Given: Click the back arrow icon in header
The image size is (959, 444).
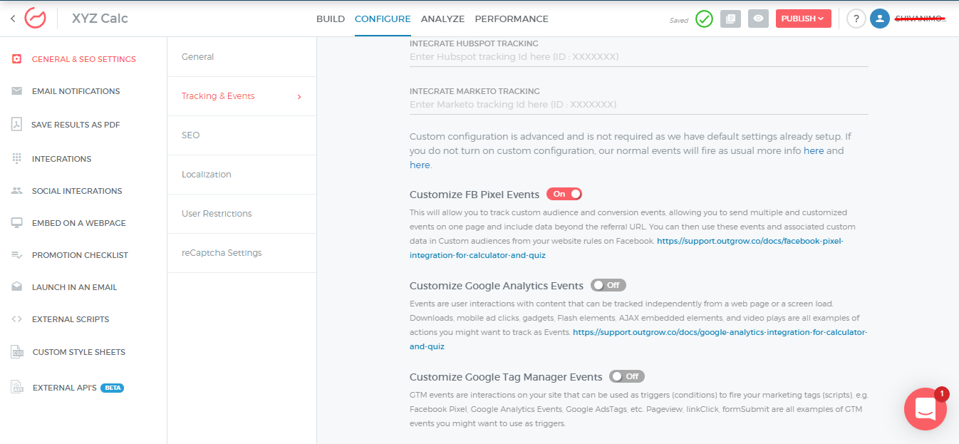Looking at the screenshot, I should (x=13, y=19).
